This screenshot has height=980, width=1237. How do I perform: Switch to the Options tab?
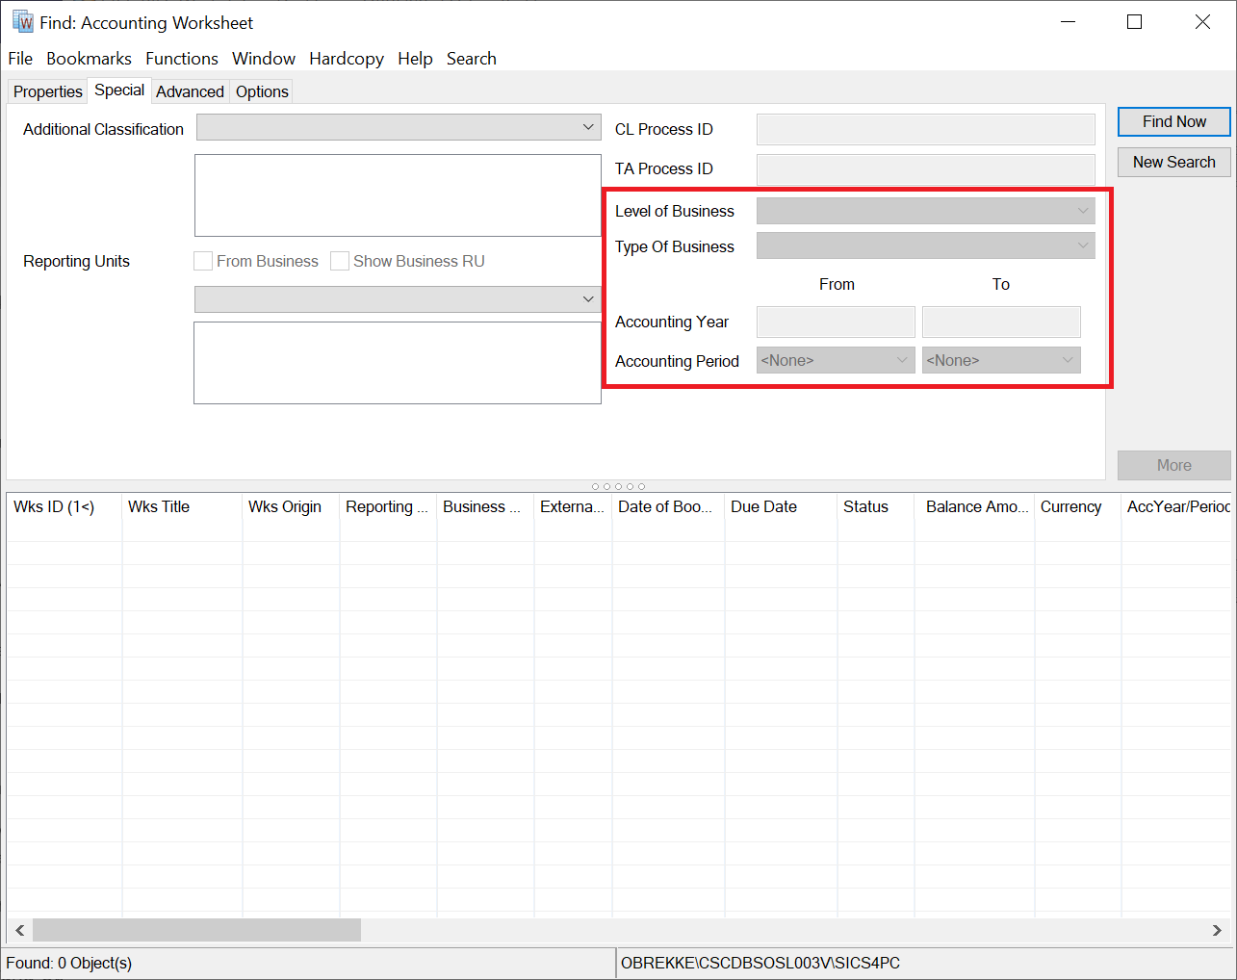(x=261, y=91)
